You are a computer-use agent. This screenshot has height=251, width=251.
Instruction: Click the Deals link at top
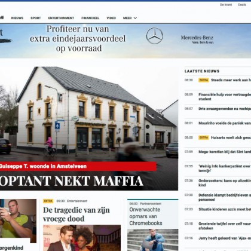pyautogui.click(x=242, y=5)
